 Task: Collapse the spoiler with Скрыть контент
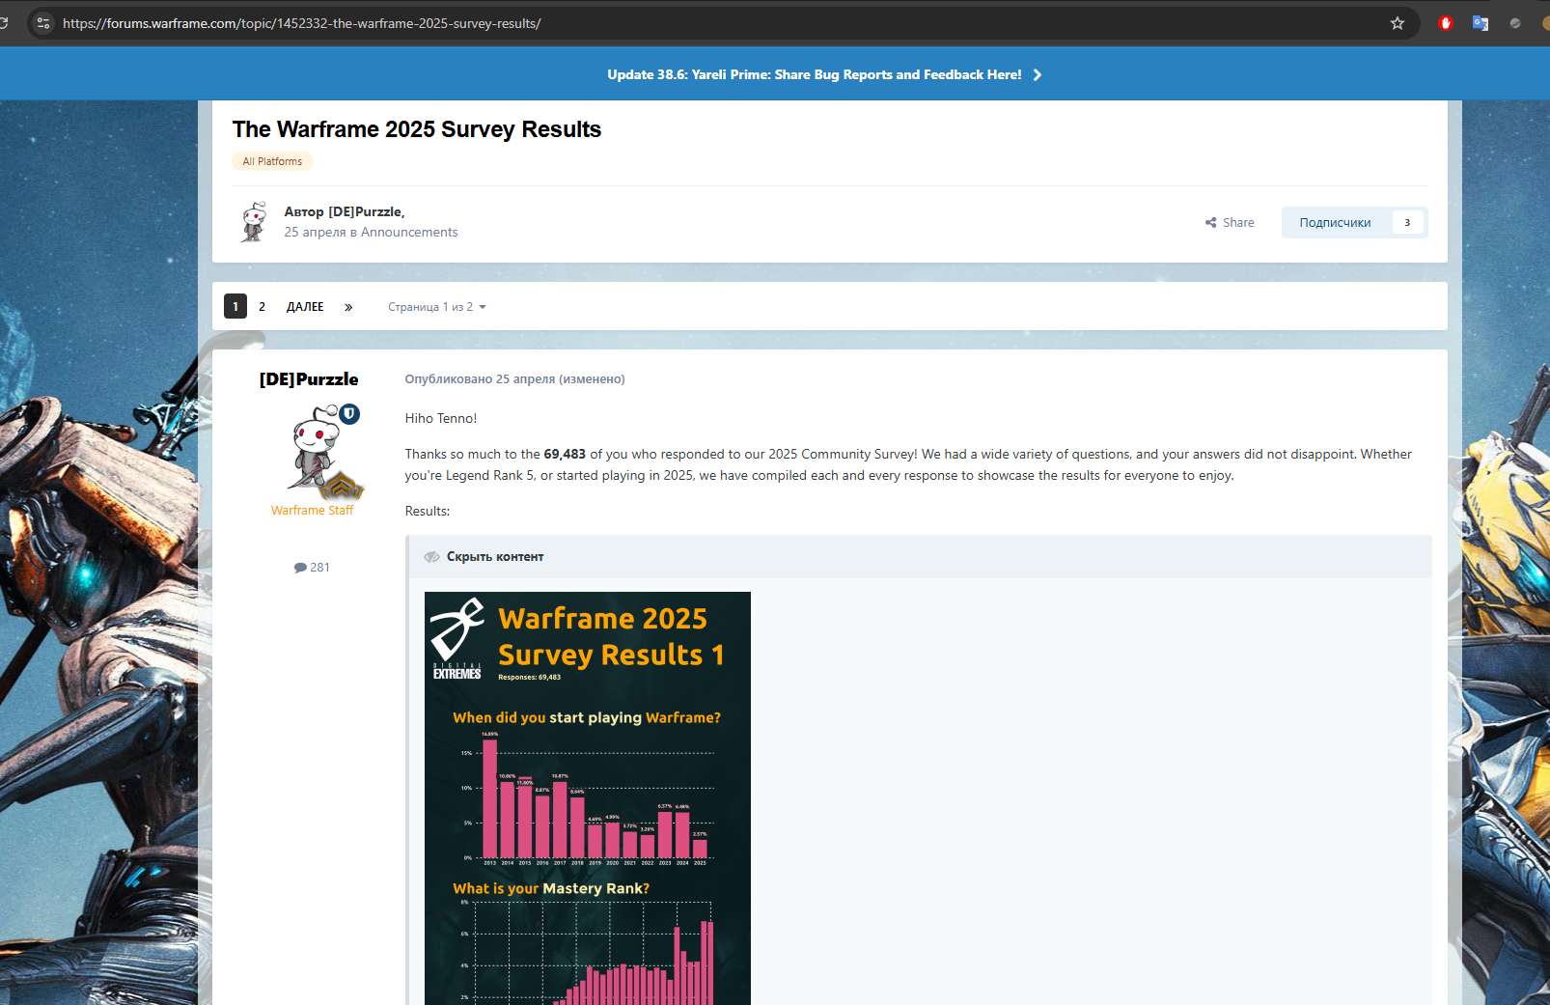pos(495,556)
